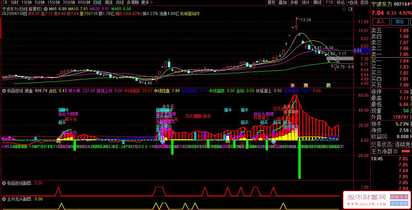Open settings icon next to 极品短线副图
The width and height of the screenshot is (412, 210).
click(4, 183)
